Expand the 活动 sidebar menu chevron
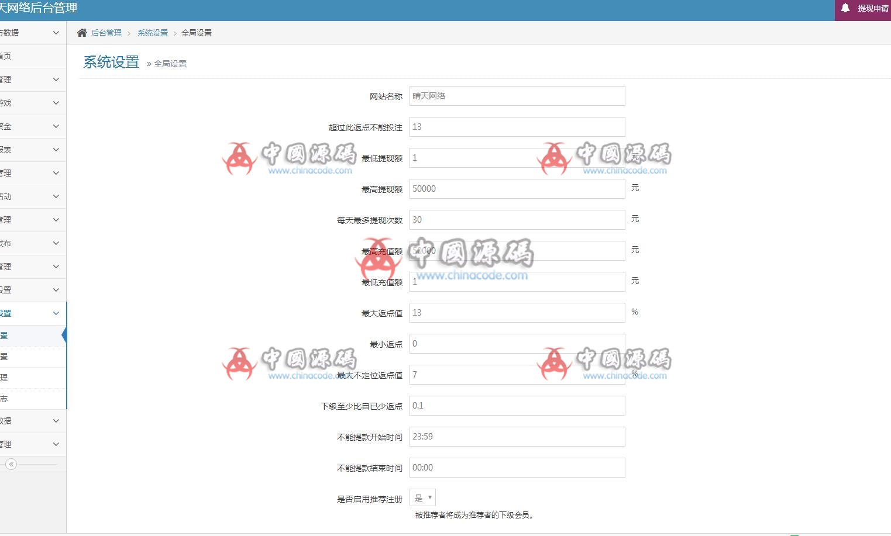891x536 pixels. click(x=56, y=196)
